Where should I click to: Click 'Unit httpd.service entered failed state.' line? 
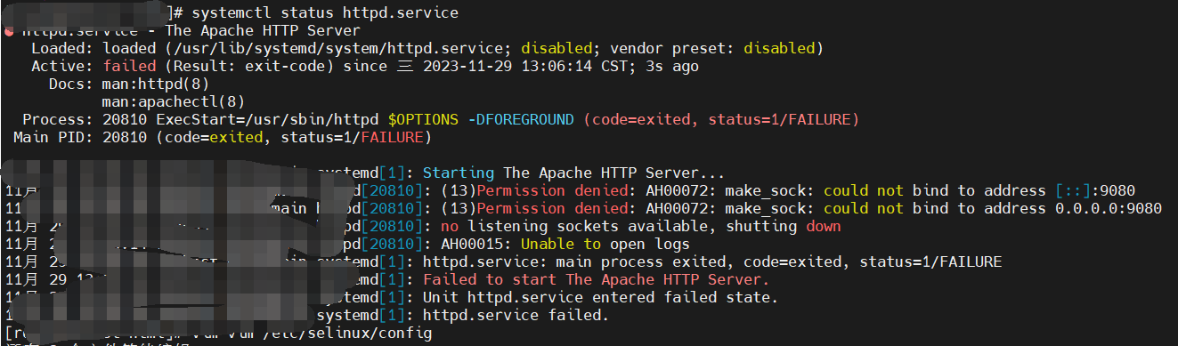tap(600, 297)
